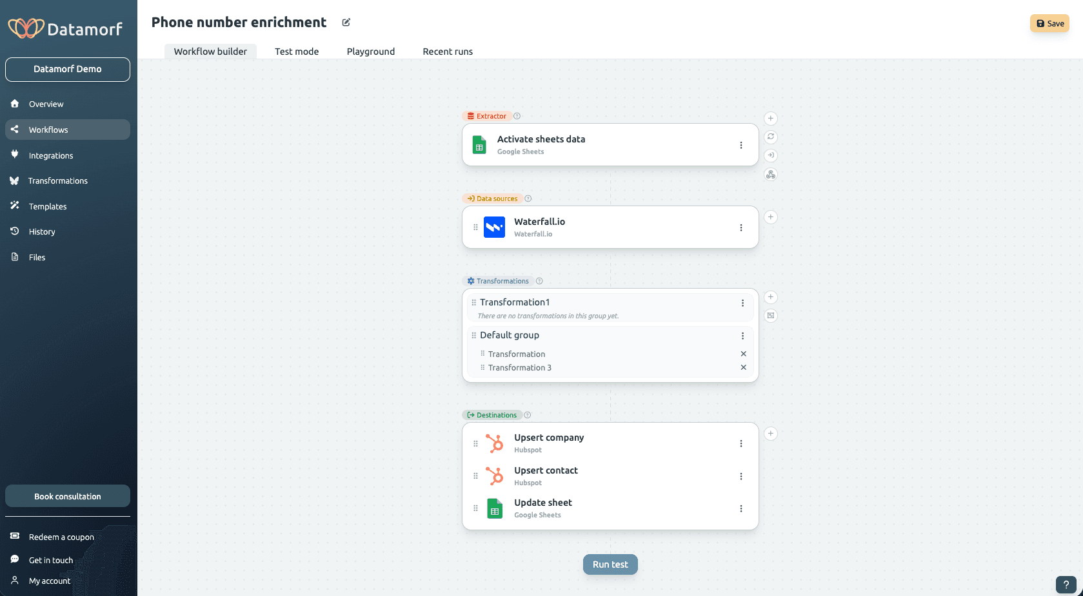Click the Book consultation button
Screen dimensions: 1083x596
click(x=68, y=496)
